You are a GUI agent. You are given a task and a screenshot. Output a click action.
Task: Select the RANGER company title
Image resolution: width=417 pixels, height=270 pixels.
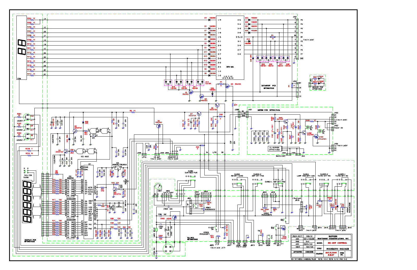tap(333, 236)
